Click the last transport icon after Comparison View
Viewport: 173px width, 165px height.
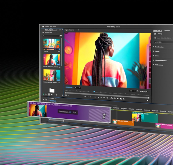pyautogui.click(x=124, y=99)
